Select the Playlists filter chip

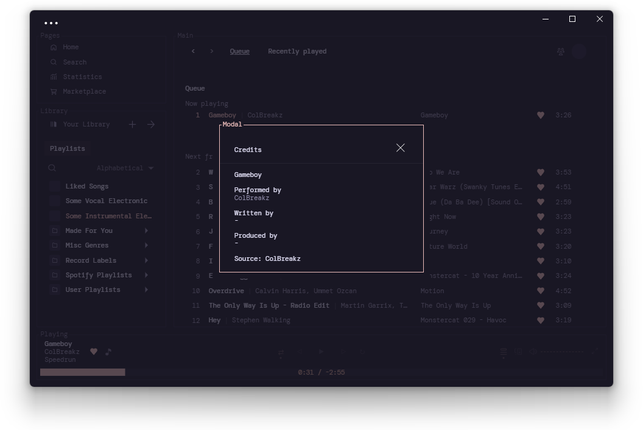click(67, 148)
